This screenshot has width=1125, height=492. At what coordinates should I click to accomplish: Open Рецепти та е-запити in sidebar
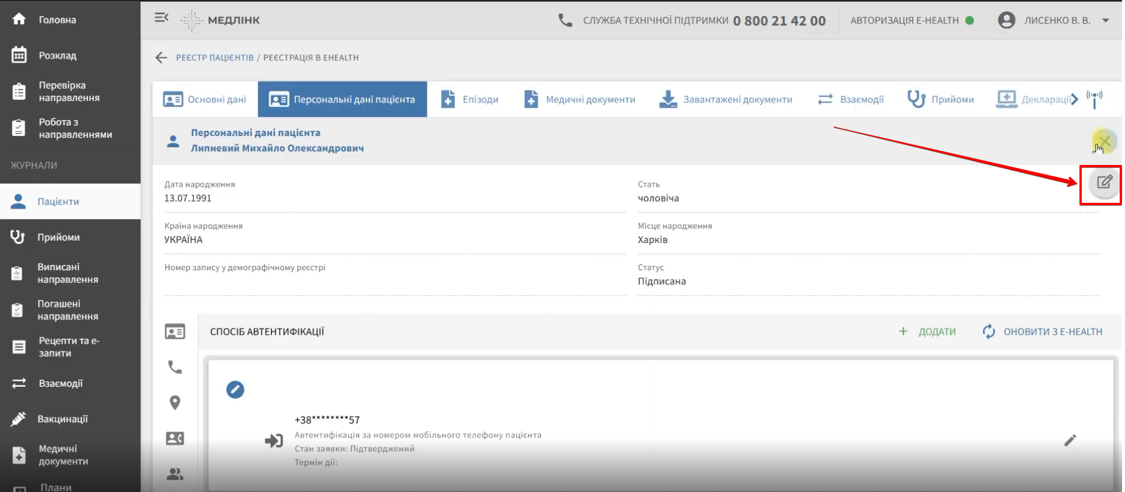tap(70, 347)
